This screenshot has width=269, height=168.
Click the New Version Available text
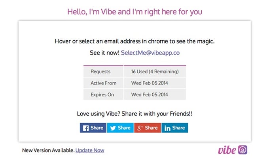pyautogui.click(x=48, y=150)
